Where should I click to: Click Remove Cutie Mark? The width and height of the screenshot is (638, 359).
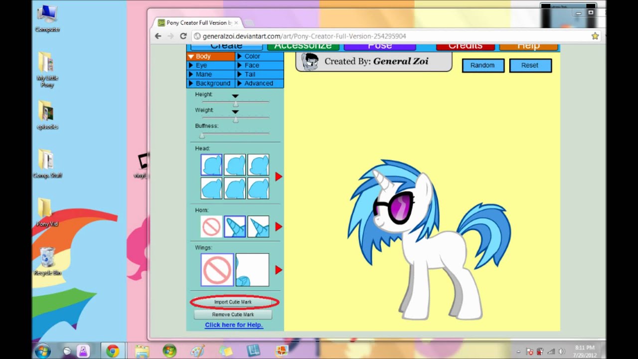(233, 315)
